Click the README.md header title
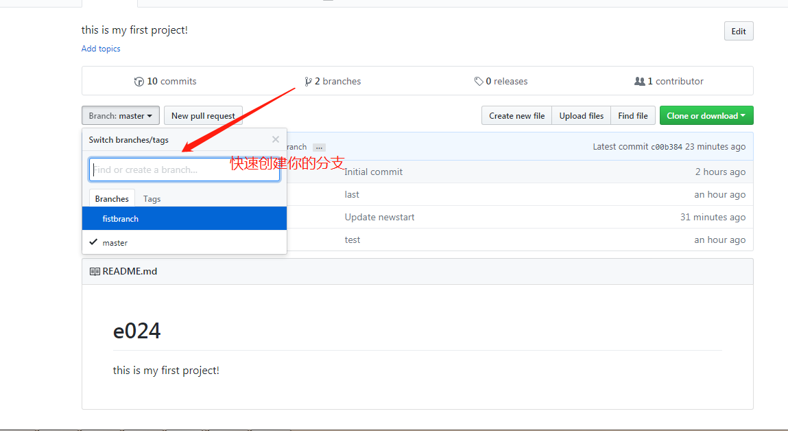The width and height of the screenshot is (788, 431). point(130,271)
